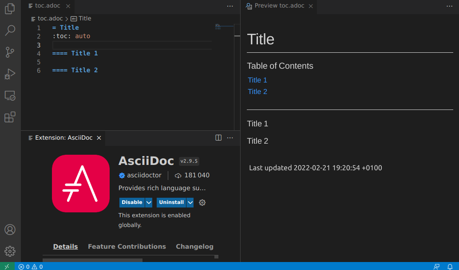Screen dimensions: 459x270
Task: Click the Table of Contents heading in preview
Action: [280, 66]
